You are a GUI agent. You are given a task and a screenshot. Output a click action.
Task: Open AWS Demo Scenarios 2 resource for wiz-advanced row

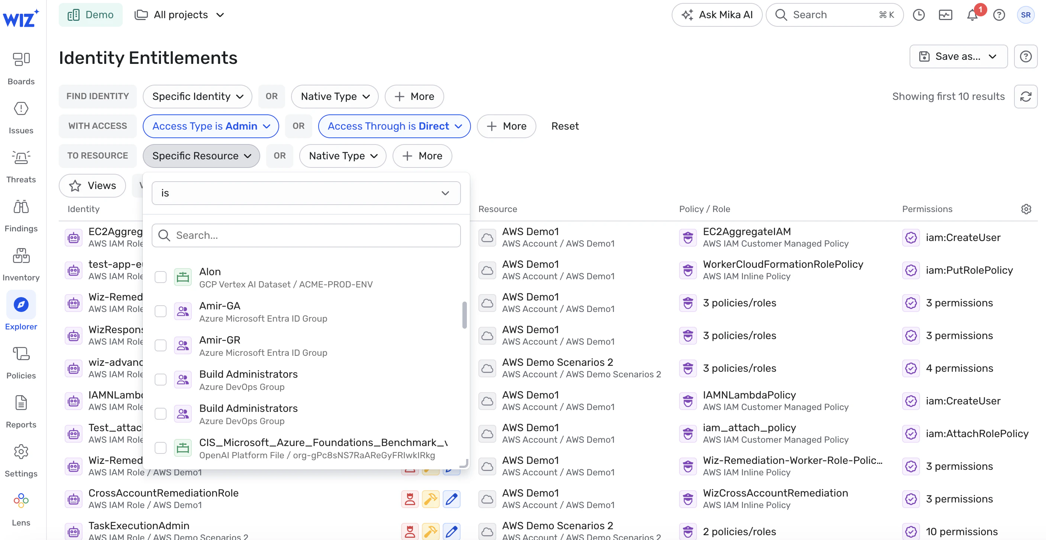point(558,362)
